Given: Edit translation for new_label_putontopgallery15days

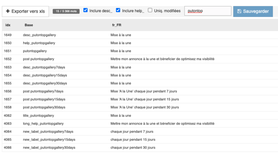Looking at the screenshot, I should 133,140.
